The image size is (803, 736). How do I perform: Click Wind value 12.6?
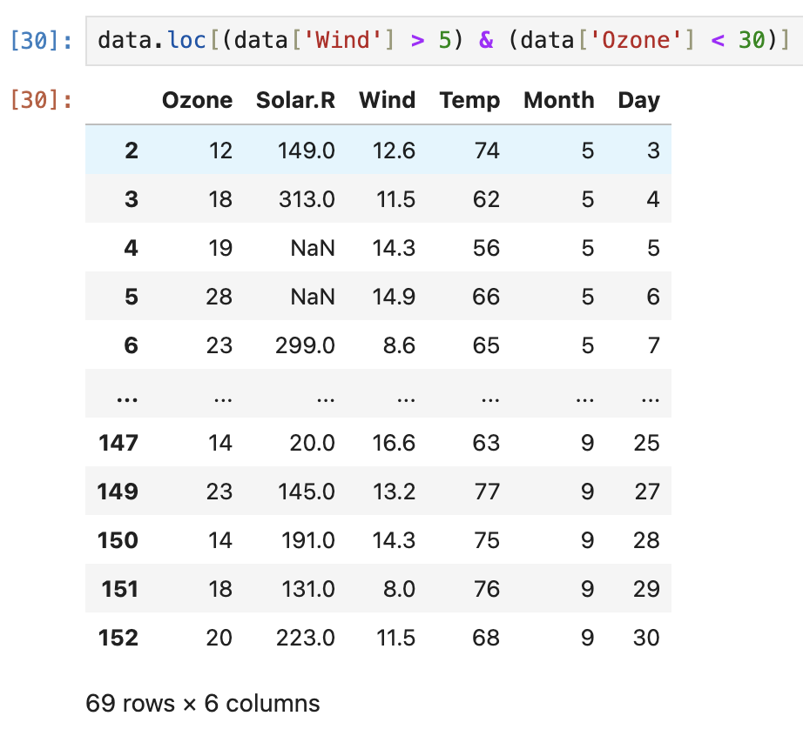(394, 151)
